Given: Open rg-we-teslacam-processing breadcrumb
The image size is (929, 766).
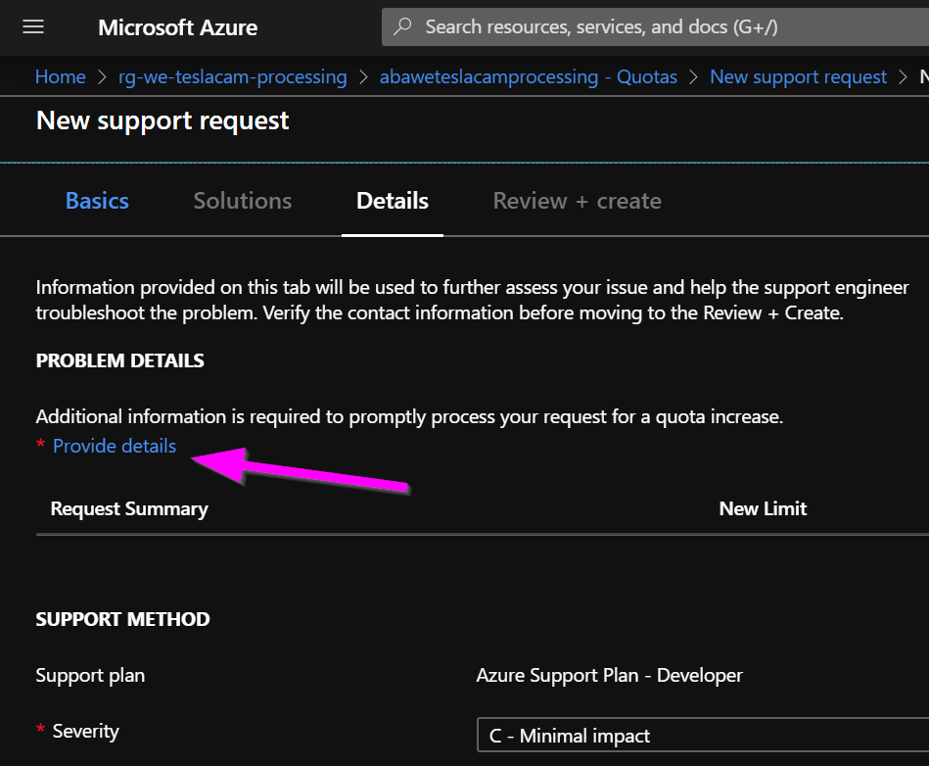Looking at the screenshot, I should tap(232, 76).
